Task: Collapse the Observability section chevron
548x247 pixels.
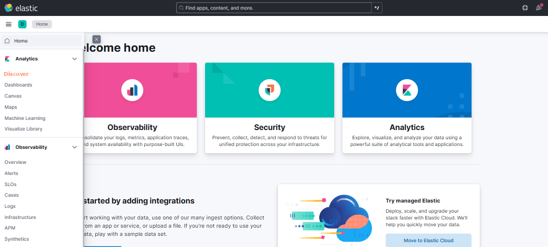Action: point(74,147)
